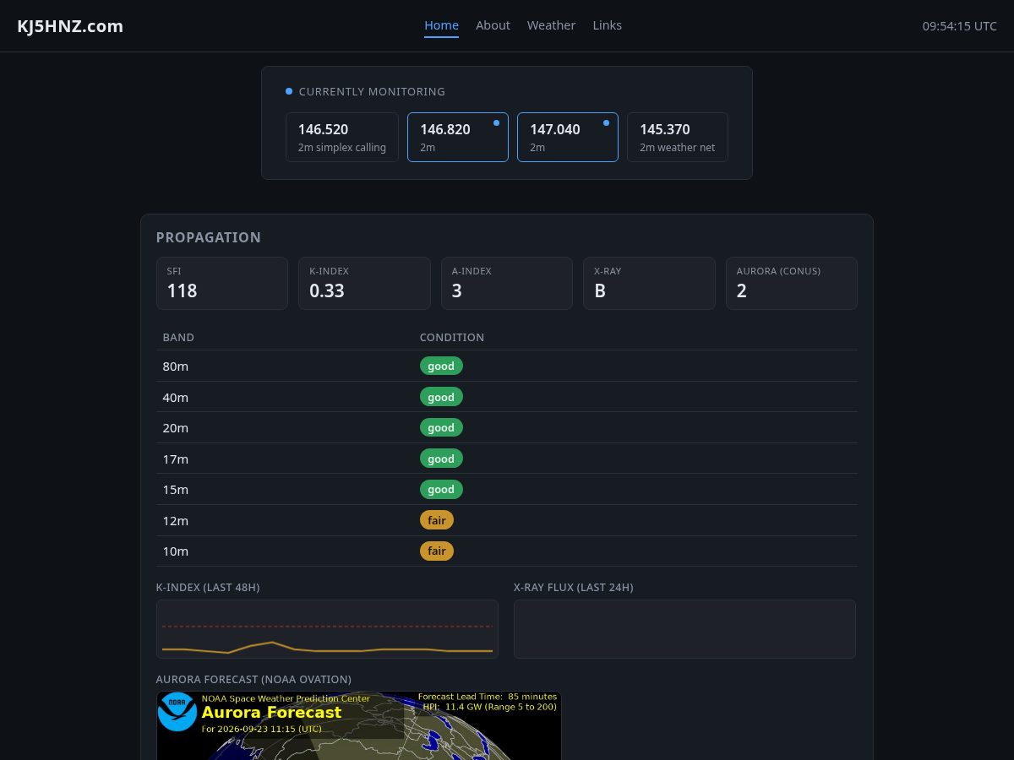
Task: Click the K-Index 0.33 stat card
Action: [x=364, y=283]
